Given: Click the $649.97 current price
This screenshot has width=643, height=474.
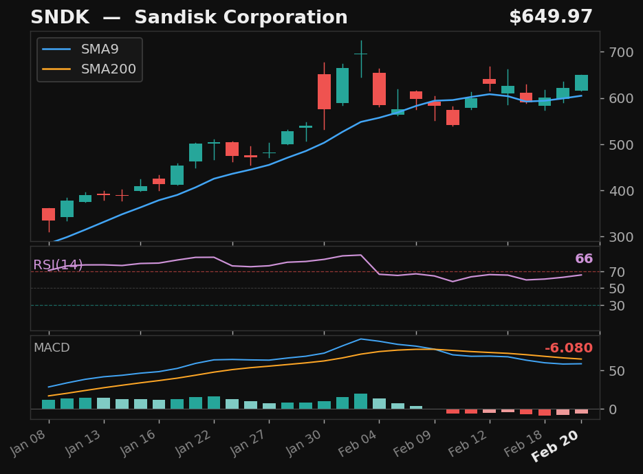Looking at the screenshot, I should pyautogui.click(x=551, y=16).
